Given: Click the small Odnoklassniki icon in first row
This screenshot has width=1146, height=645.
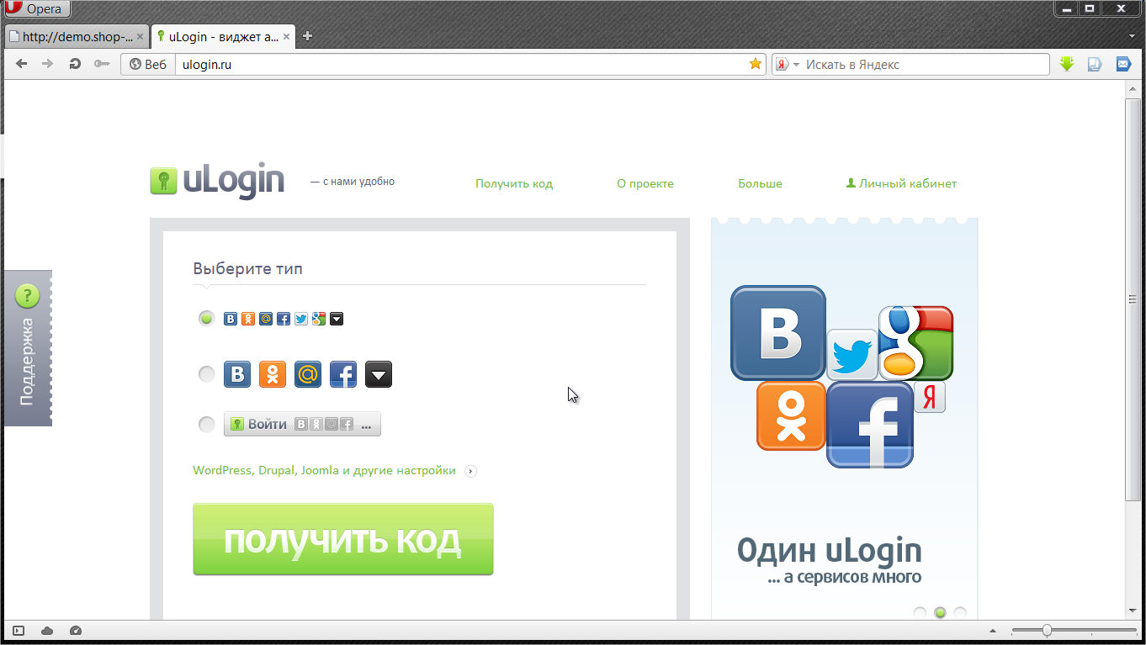Looking at the screenshot, I should 248,319.
